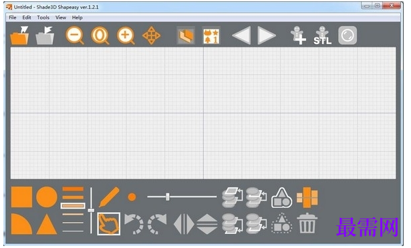
Task: Open the File menu
Action: click(x=13, y=17)
